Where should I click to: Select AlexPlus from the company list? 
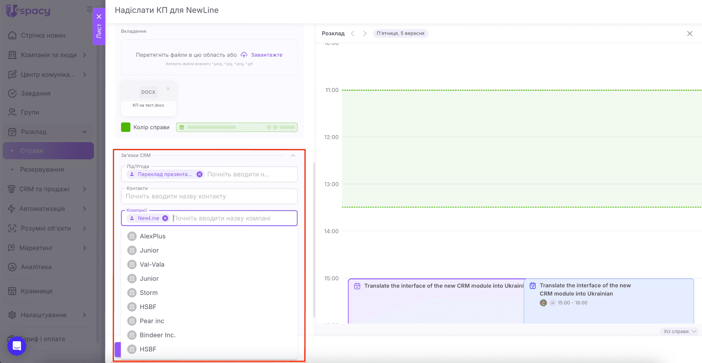point(153,236)
